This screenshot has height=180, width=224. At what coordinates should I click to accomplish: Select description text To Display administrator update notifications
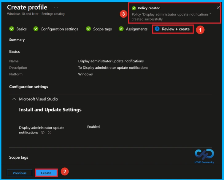113,68
